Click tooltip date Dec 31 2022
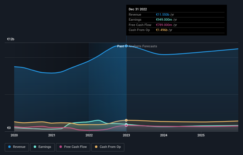Screen dimensions: 243x155 coord(138,9)
